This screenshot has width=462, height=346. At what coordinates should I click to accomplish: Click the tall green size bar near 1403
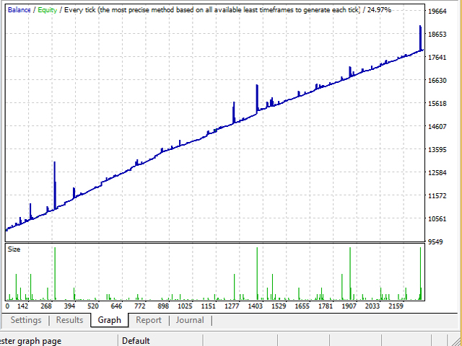click(256, 274)
